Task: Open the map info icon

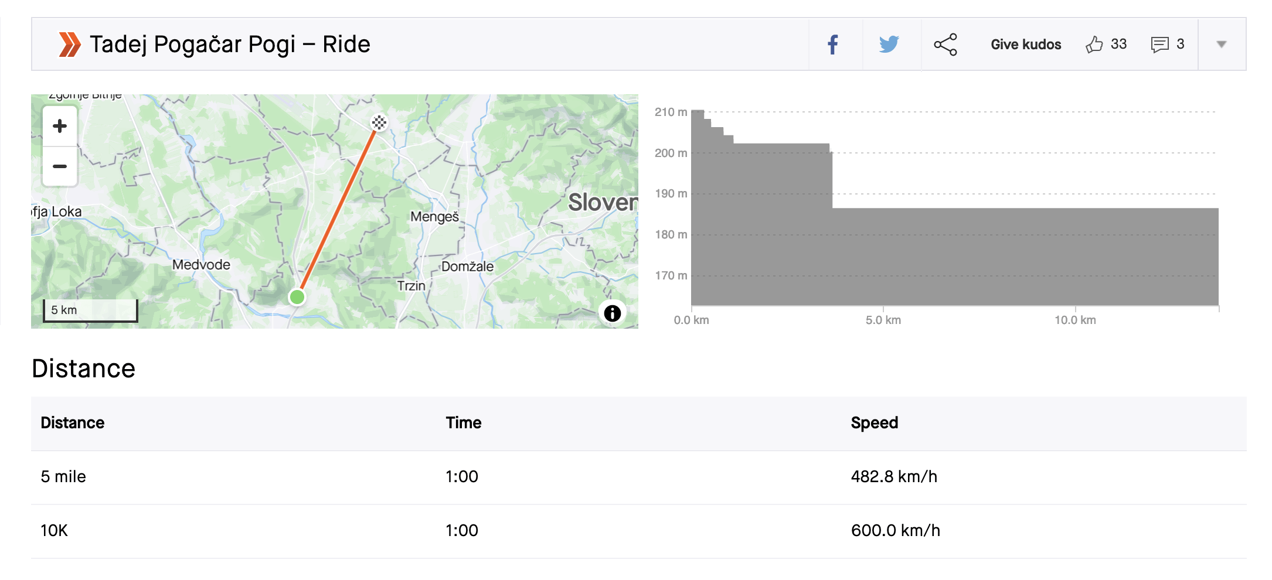Action: click(613, 313)
